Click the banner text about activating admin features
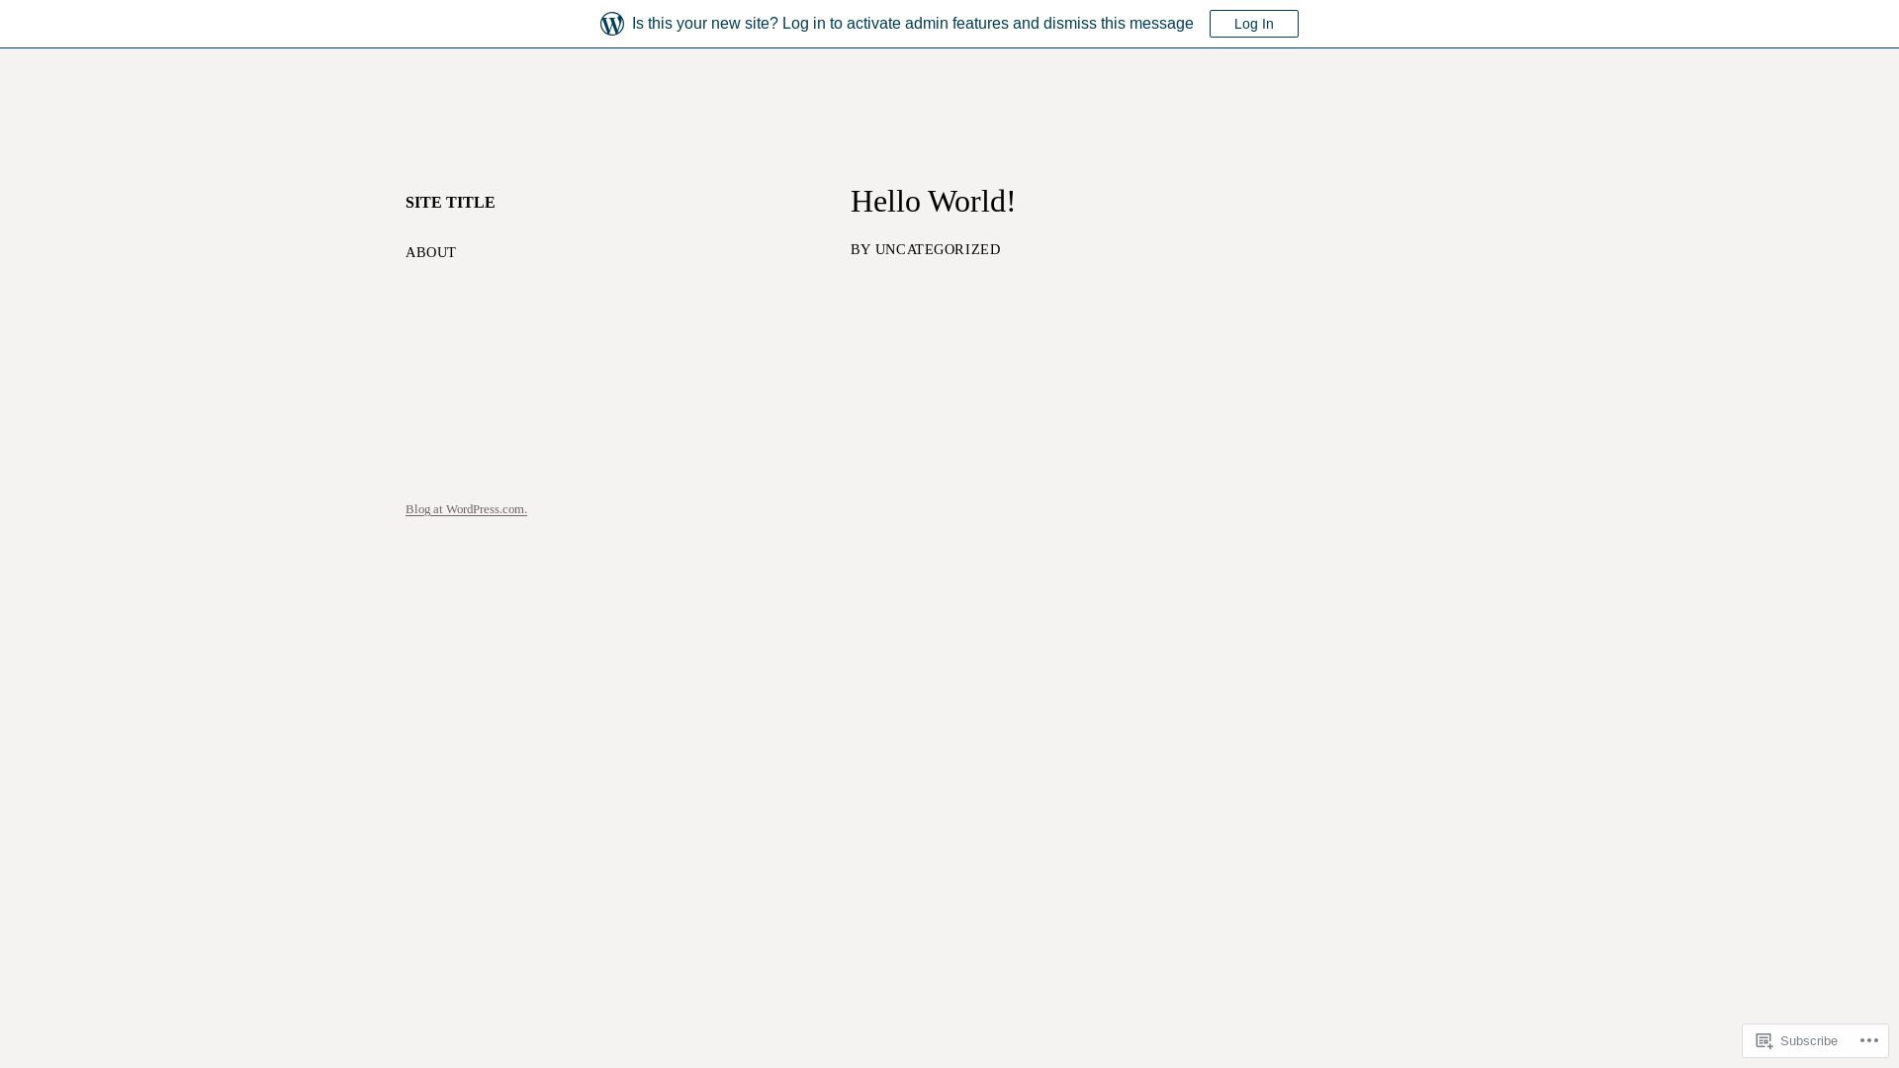 (x=912, y=24)
